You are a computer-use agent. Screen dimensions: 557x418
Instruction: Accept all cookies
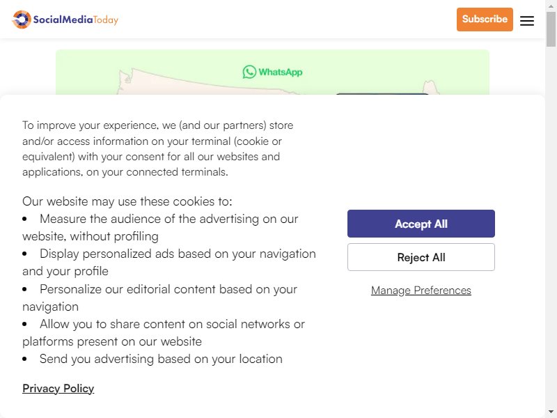(x=421, y=224)
